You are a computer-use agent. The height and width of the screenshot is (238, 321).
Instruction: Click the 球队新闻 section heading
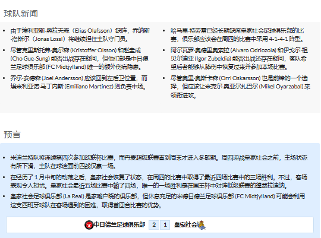(21, 14)
